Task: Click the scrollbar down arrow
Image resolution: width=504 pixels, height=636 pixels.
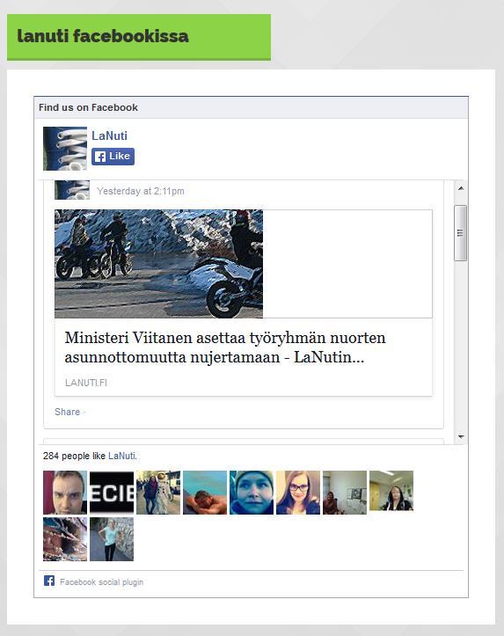Action: pos(461,437)
